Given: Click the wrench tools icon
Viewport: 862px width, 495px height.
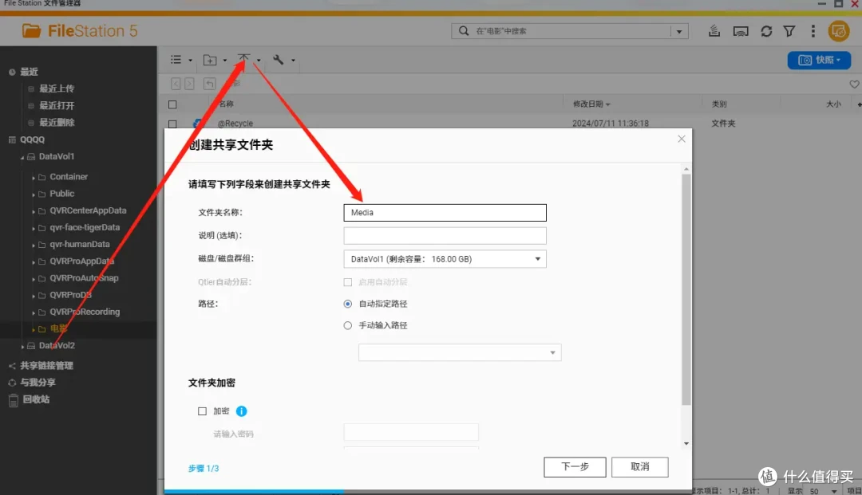Looking at the screenshot, I should point(277,60).
